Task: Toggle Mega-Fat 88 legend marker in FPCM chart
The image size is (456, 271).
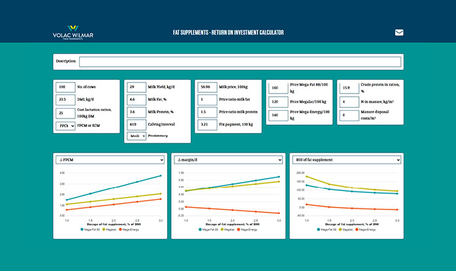Action: [81, 230]
